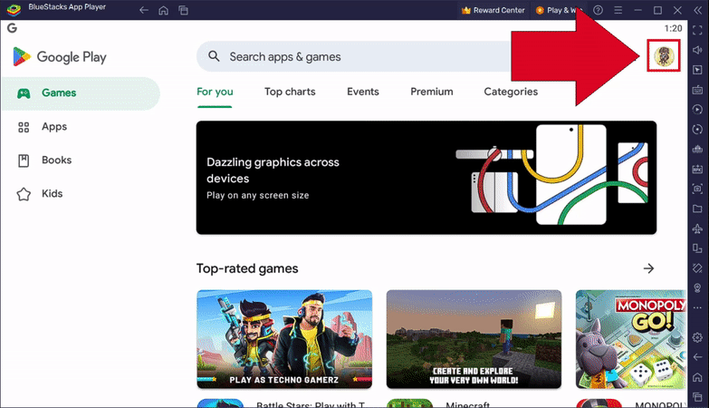Open the media folder icon in sidebar
709x408 pixels.
697,209
